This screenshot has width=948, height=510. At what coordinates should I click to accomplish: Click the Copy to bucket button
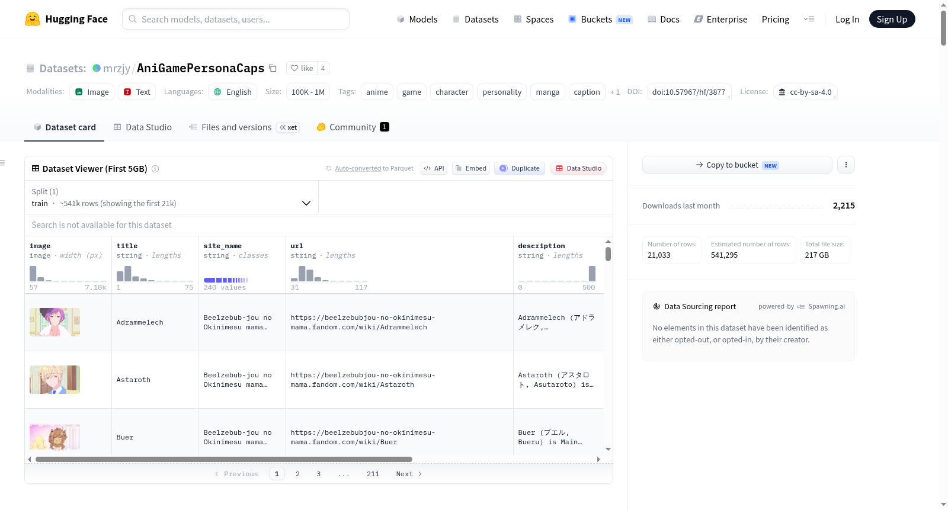click(737, 165)
